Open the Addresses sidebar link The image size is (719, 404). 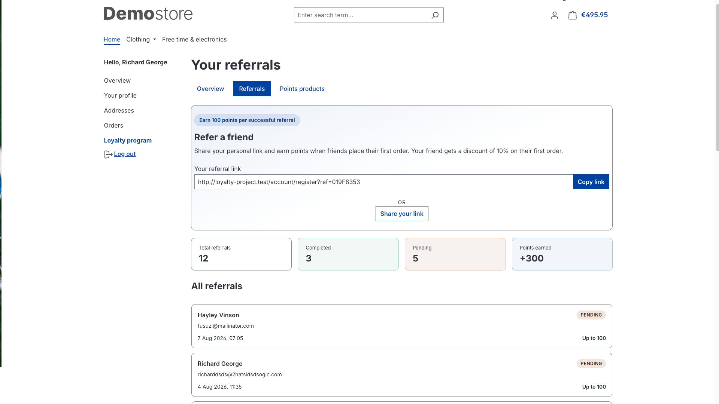119,110
